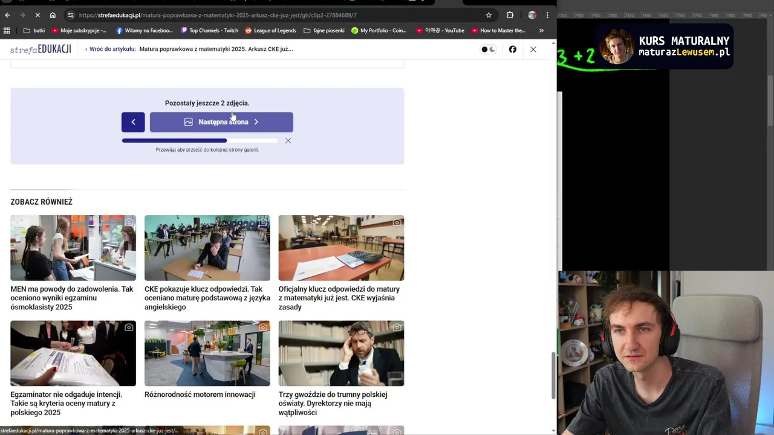Click the KURS MATURALNY overlay banner
774x435 pixels.
tap(665, 47)
